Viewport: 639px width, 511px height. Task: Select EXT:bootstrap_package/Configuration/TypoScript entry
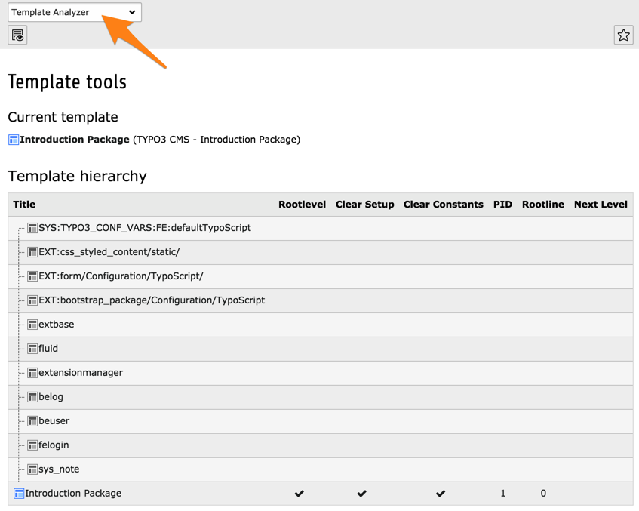[152, 300]
